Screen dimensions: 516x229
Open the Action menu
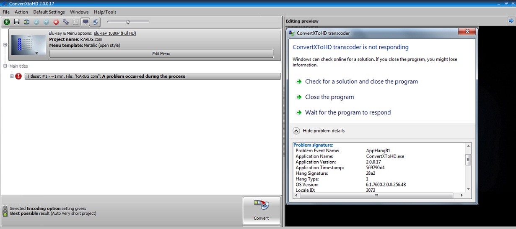(x=21, y=12)
